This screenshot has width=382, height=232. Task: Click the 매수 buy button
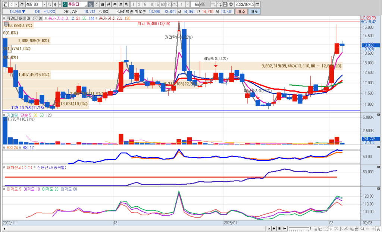(241, 12)
